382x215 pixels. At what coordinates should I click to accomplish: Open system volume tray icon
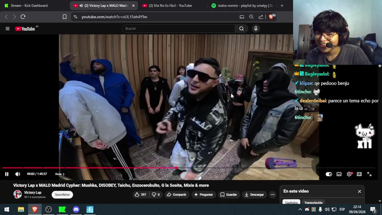click(x=327, y=210)
